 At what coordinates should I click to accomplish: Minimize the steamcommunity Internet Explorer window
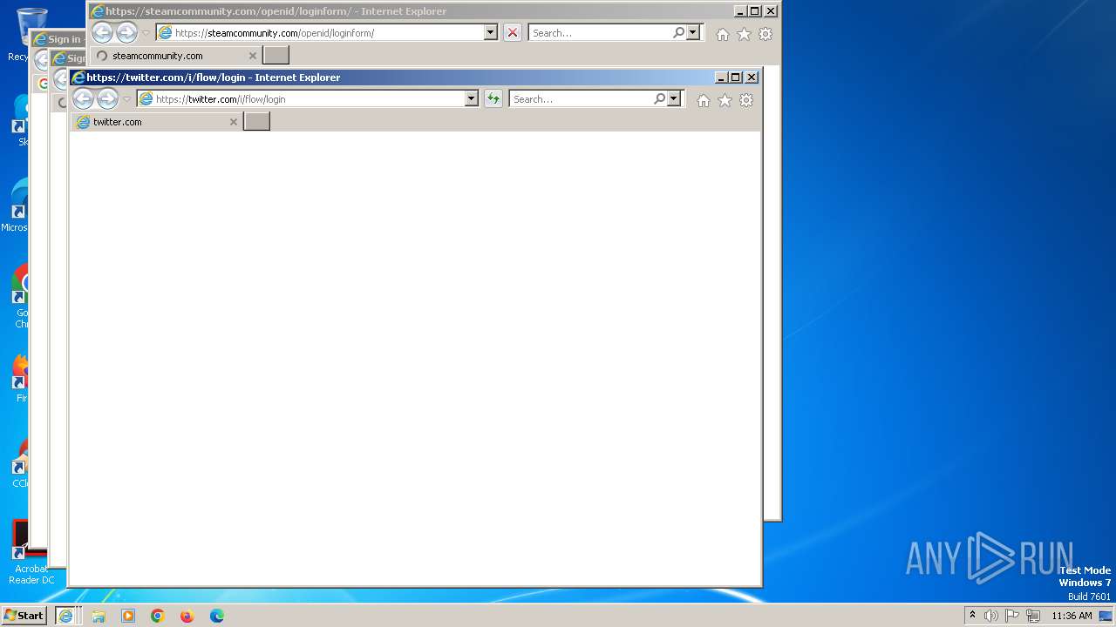[740, 11]
